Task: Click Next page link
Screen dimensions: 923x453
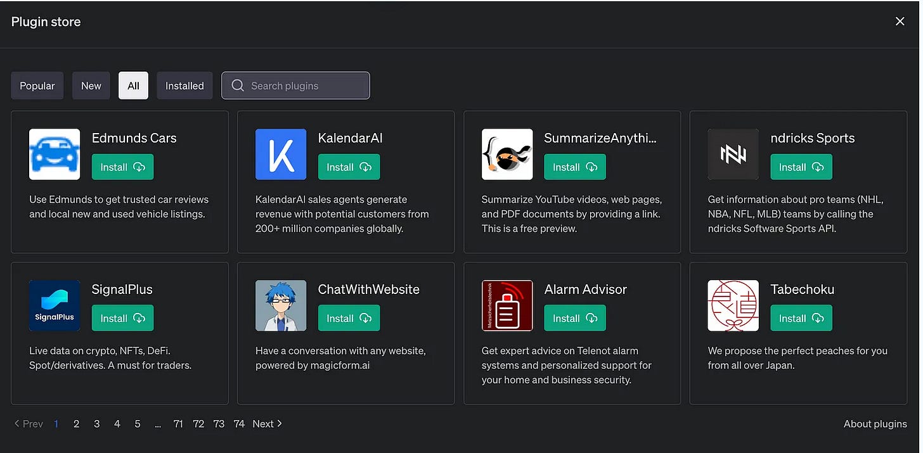Action: (x=267, y=424)
